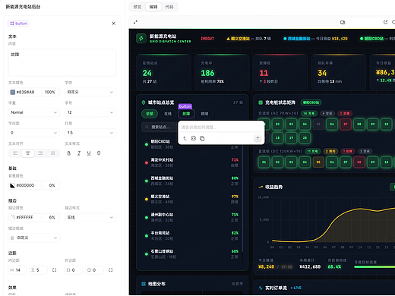Click the 海淀中关村站 station row

(191, 162)
